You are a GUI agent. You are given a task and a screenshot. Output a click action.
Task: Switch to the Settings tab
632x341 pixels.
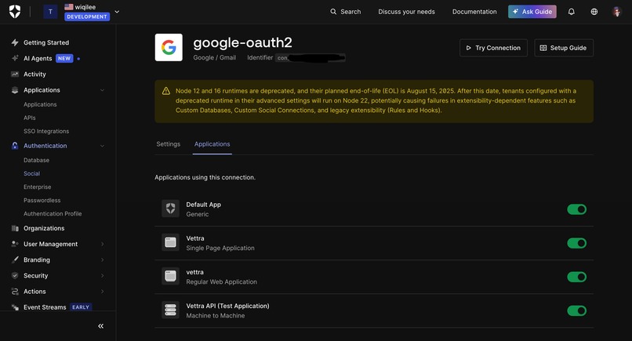168,144
